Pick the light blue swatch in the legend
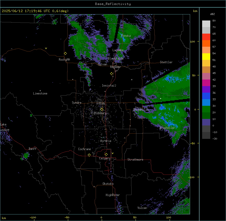 (206, 102)
